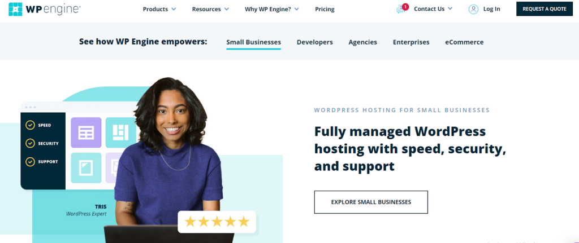Click the Support checkmark circle
The height and width of the screenshot is (243, 579).
pos(31,162)
